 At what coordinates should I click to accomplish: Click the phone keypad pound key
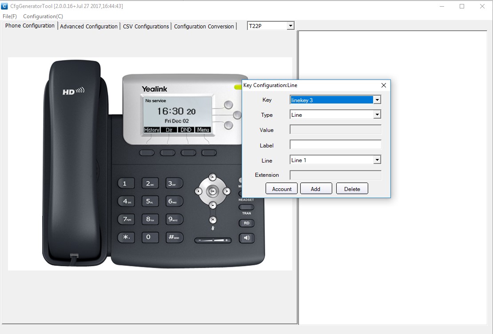174,237
